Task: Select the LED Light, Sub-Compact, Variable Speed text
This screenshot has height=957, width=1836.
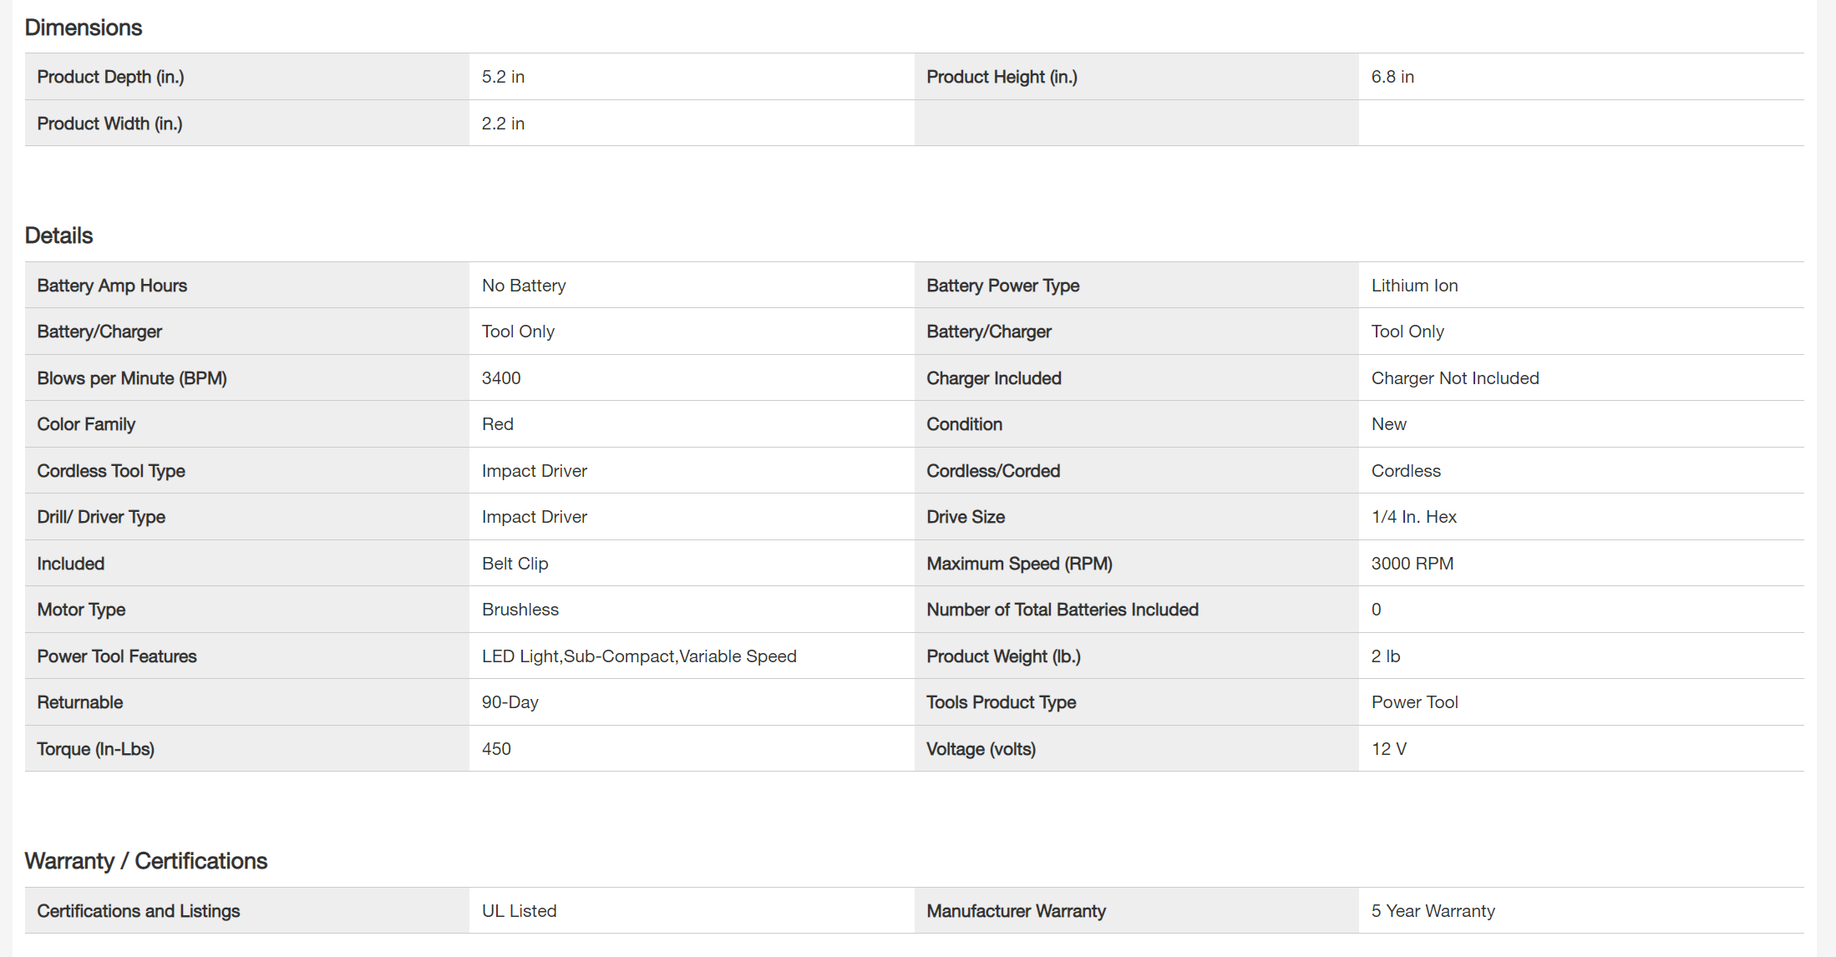Action: pyautogui.click(x=639, y=656)
